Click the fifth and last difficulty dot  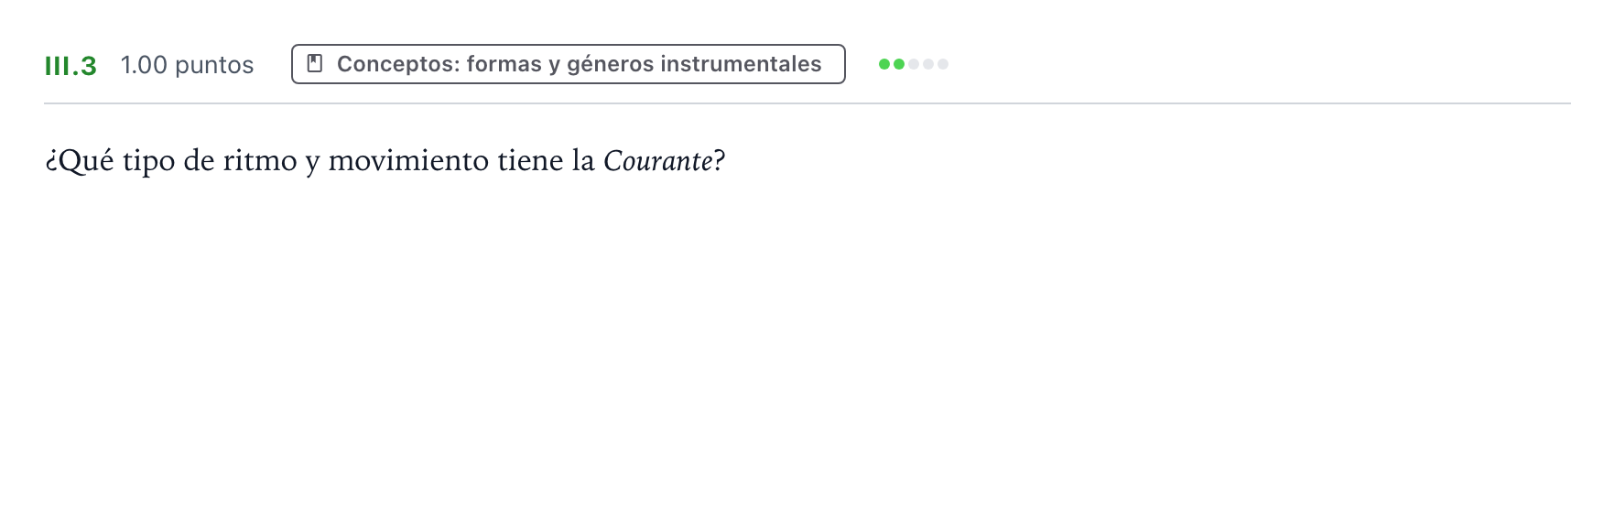[x=943, y=64]
